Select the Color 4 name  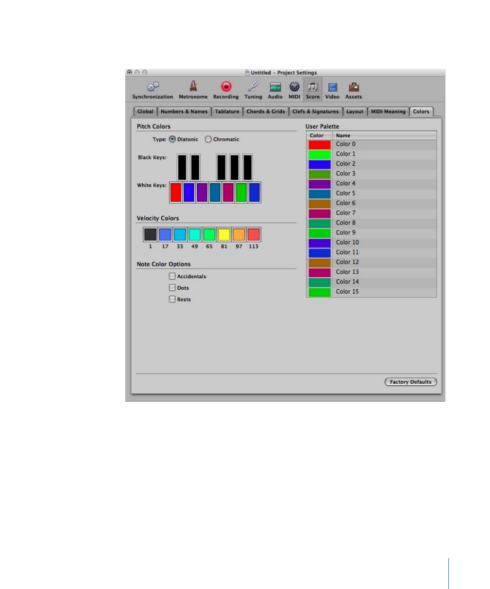[x=346, y=183]
